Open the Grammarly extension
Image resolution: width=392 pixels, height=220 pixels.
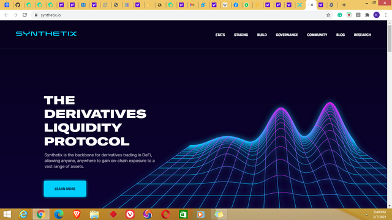(x=340, y=15)
